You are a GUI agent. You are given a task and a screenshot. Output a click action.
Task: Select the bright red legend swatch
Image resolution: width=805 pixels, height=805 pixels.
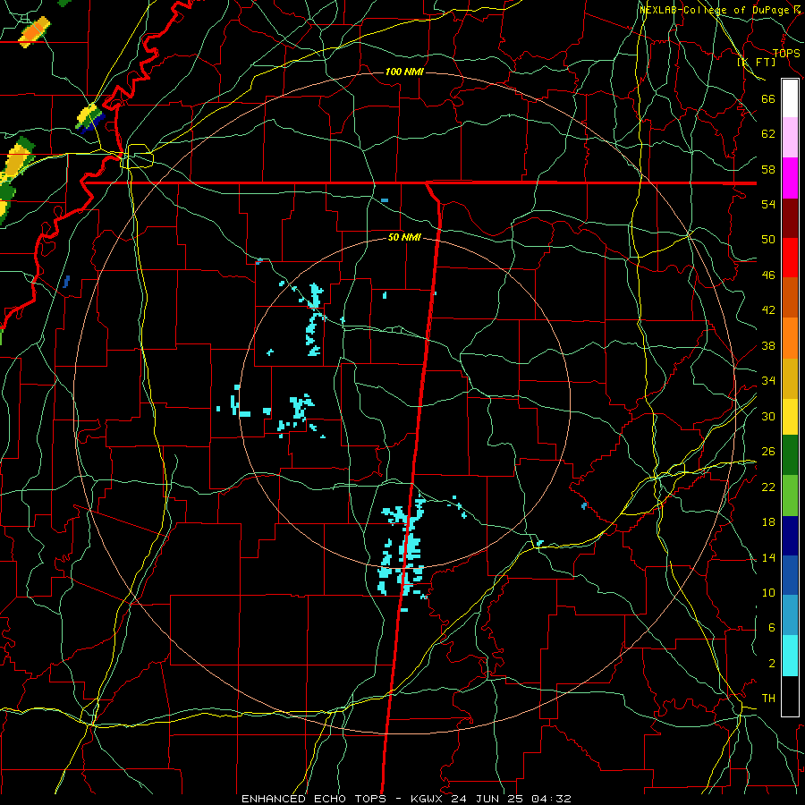[x=790, y=258]
